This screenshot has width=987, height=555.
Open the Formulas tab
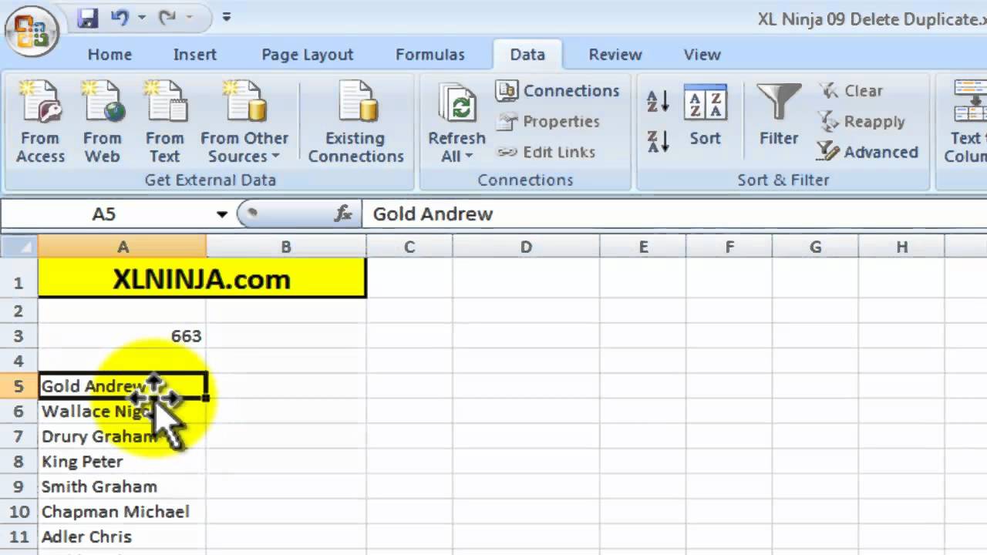[x=429, y=55]
